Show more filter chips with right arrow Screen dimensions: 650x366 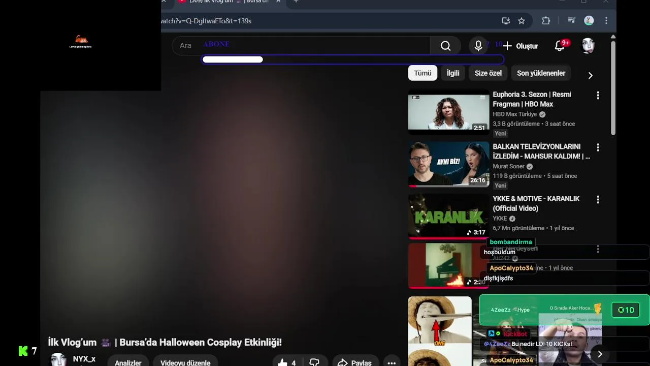[590, 75]
